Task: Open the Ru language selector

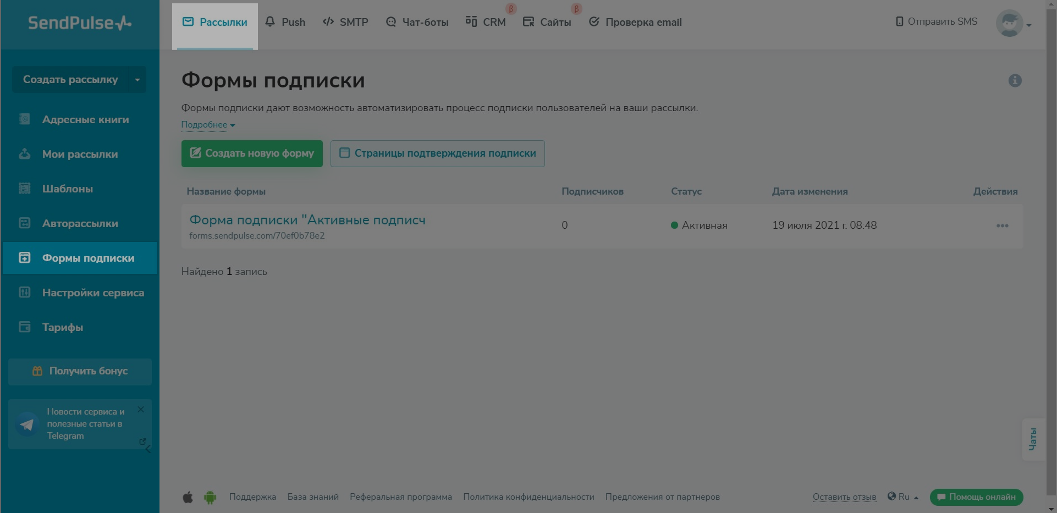Action: coord(902,497)
